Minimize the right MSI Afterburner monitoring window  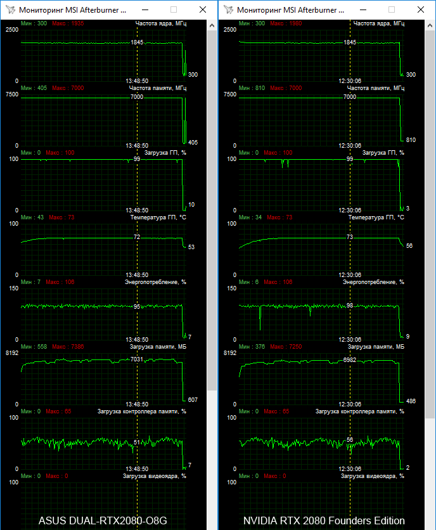[x=362, y=10]
